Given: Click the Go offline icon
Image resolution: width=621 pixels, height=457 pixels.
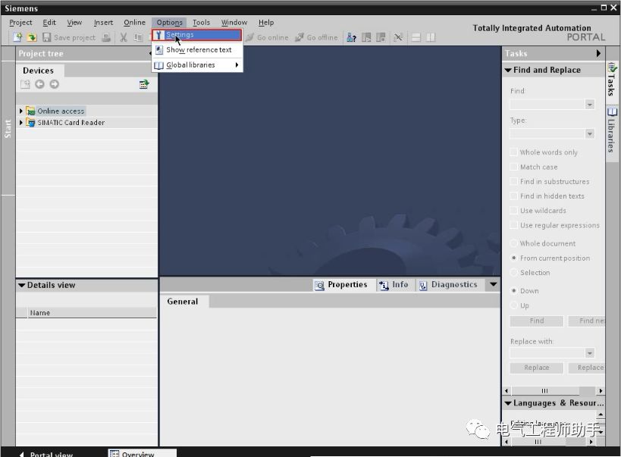Looking at the screenshot, I should [x=300, y=37].
